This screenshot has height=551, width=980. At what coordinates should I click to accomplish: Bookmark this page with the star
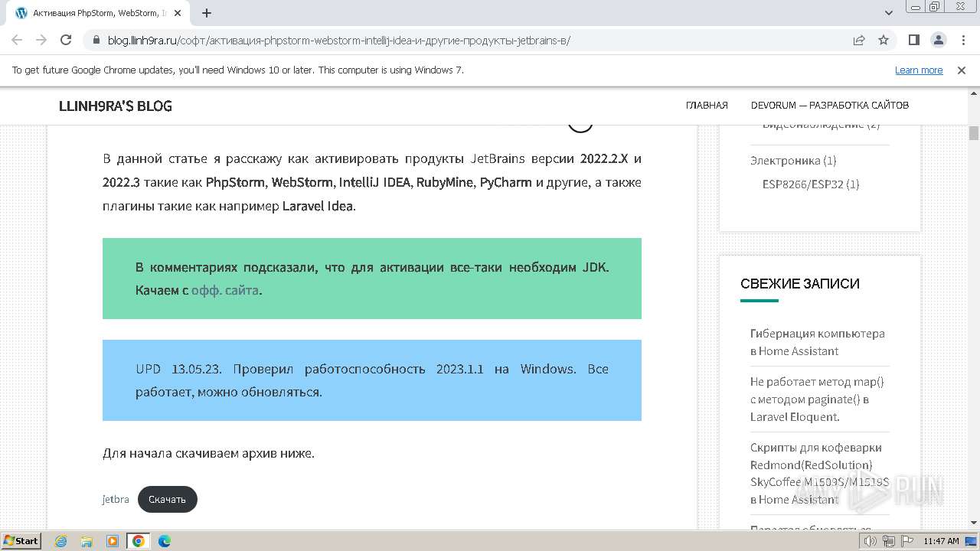pos(884,40)
